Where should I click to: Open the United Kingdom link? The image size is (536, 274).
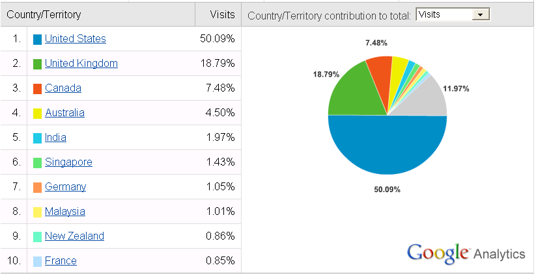point(81,64)
